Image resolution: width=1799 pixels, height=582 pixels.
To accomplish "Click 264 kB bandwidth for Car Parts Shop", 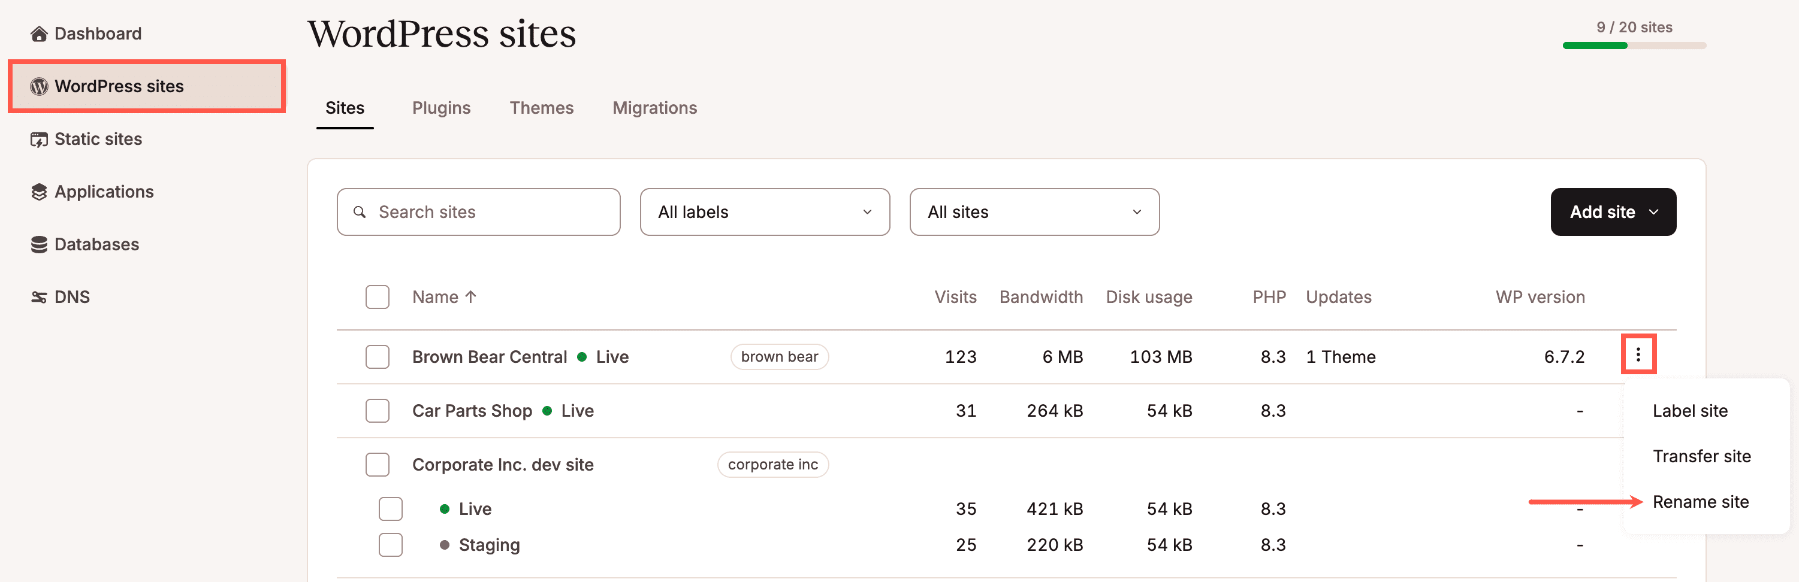I will point(1055,410).
